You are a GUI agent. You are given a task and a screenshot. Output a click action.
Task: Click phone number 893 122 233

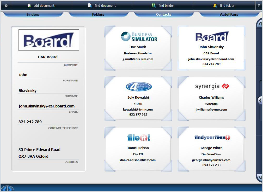click(x=211, y=165)
